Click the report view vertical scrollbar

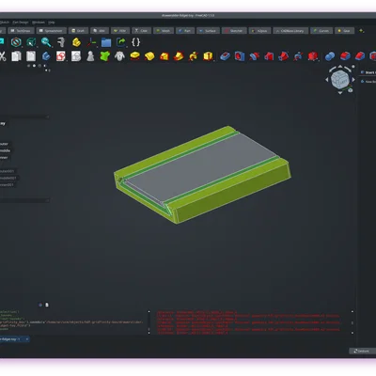(x=352, y=322)
